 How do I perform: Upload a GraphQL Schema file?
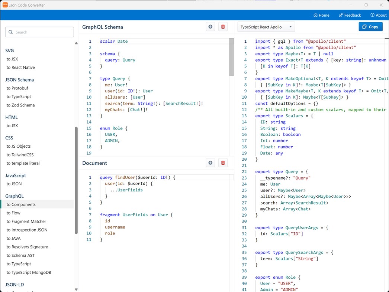(210, 27)
